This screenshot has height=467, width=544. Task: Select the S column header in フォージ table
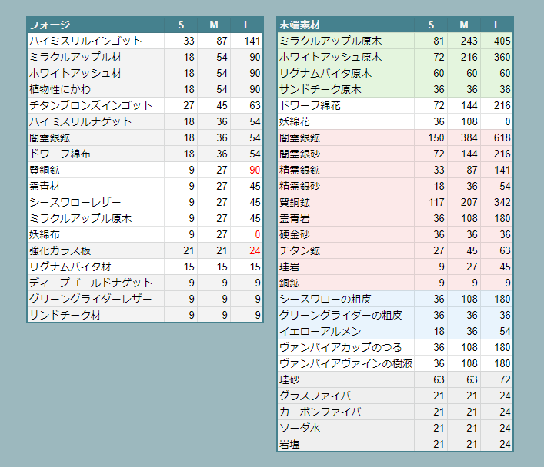click(181, 25)
